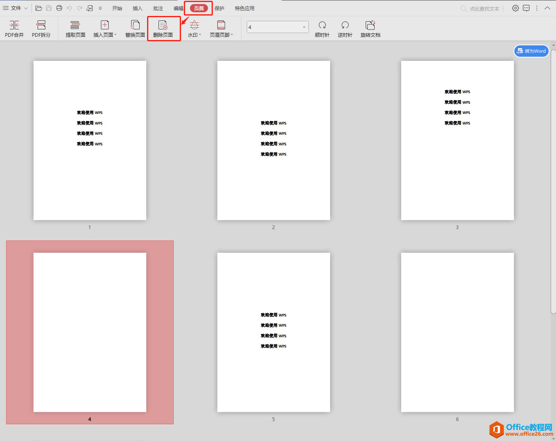556x441 pixels.
Task: Select the 提取页面 extract pages tool
Action: pyautogui.click(x=75, y=29)
